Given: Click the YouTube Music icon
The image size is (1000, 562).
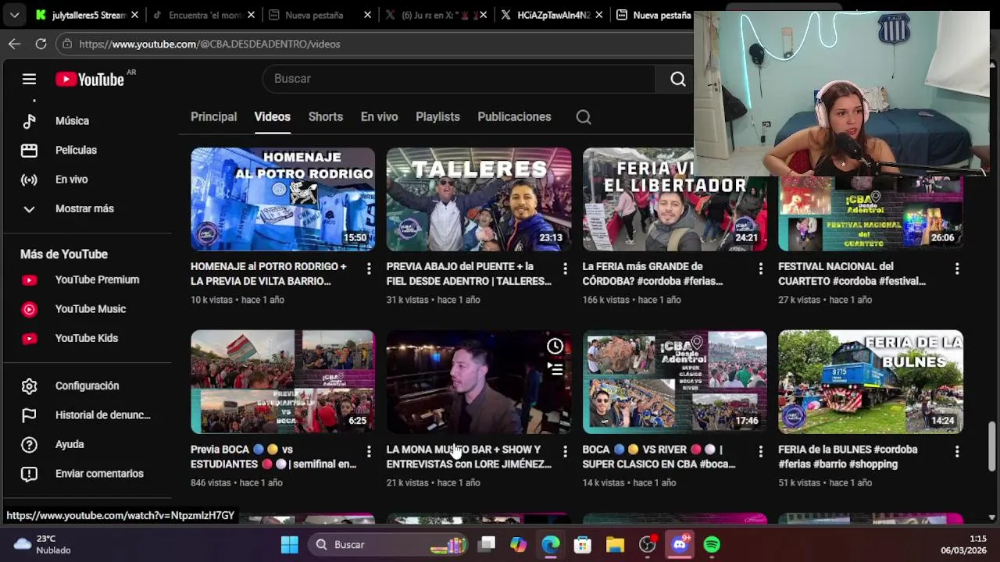Looking at the screenshot, I should click(x=29, y=309).
